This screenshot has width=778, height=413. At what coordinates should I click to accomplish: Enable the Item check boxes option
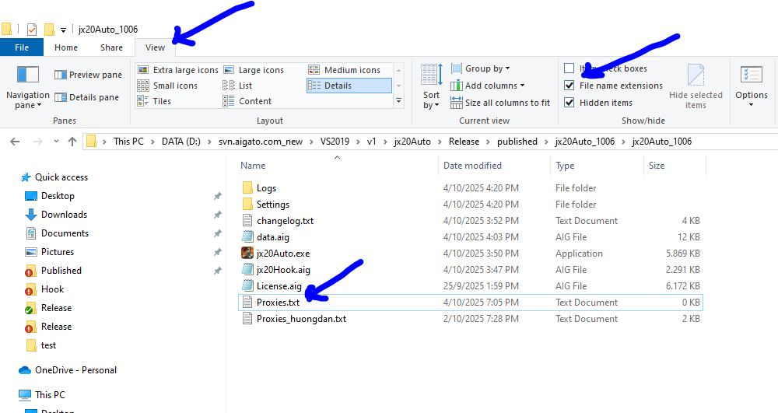(569, 68)
